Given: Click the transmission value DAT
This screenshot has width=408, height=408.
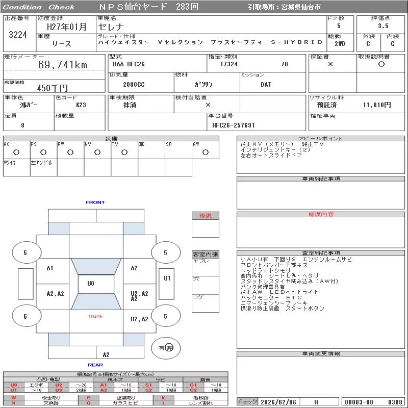Looking at the screenshot, I should coord(266,85).
